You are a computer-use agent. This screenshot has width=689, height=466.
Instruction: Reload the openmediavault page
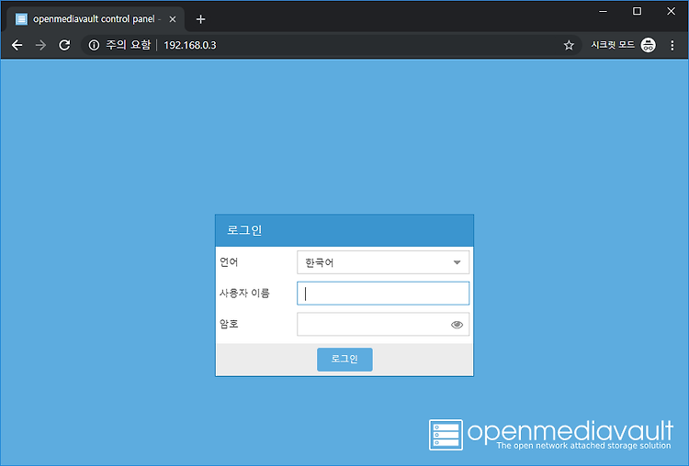tap(64, 45)
